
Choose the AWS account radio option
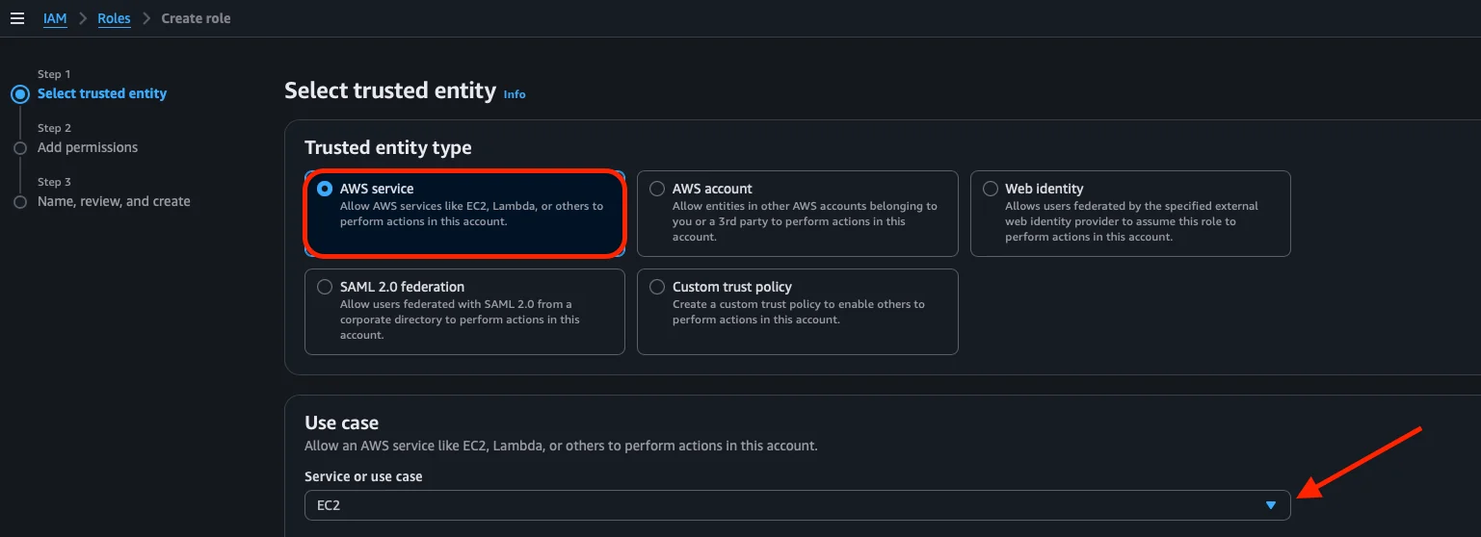(657, 189)
